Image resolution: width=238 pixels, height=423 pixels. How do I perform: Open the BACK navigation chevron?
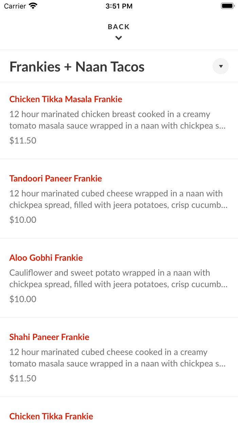pyautogui.click(x=118, y=37)
